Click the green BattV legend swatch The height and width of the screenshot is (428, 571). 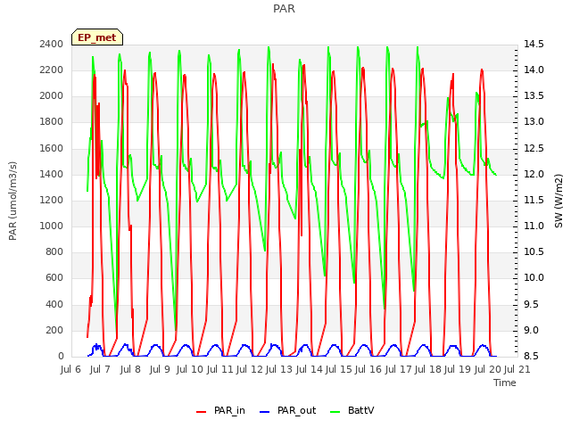pos(335,412)
